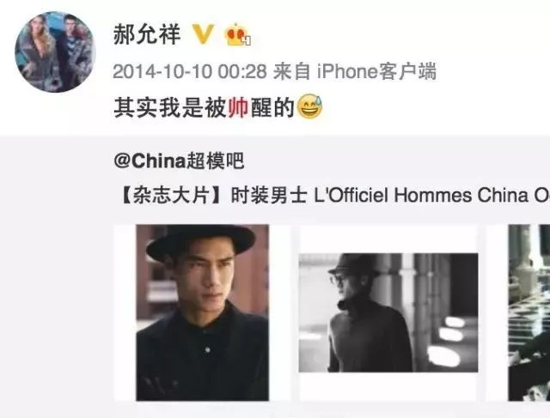This screenshot has height=418, width=550.
Task: Click the 【杂志大片】 reposted text line
Action: [334, 195]
